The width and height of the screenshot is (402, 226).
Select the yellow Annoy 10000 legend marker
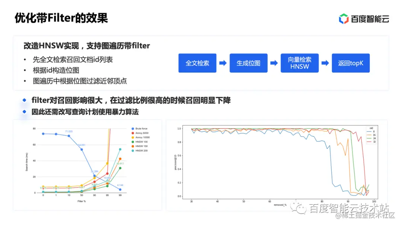133,137
